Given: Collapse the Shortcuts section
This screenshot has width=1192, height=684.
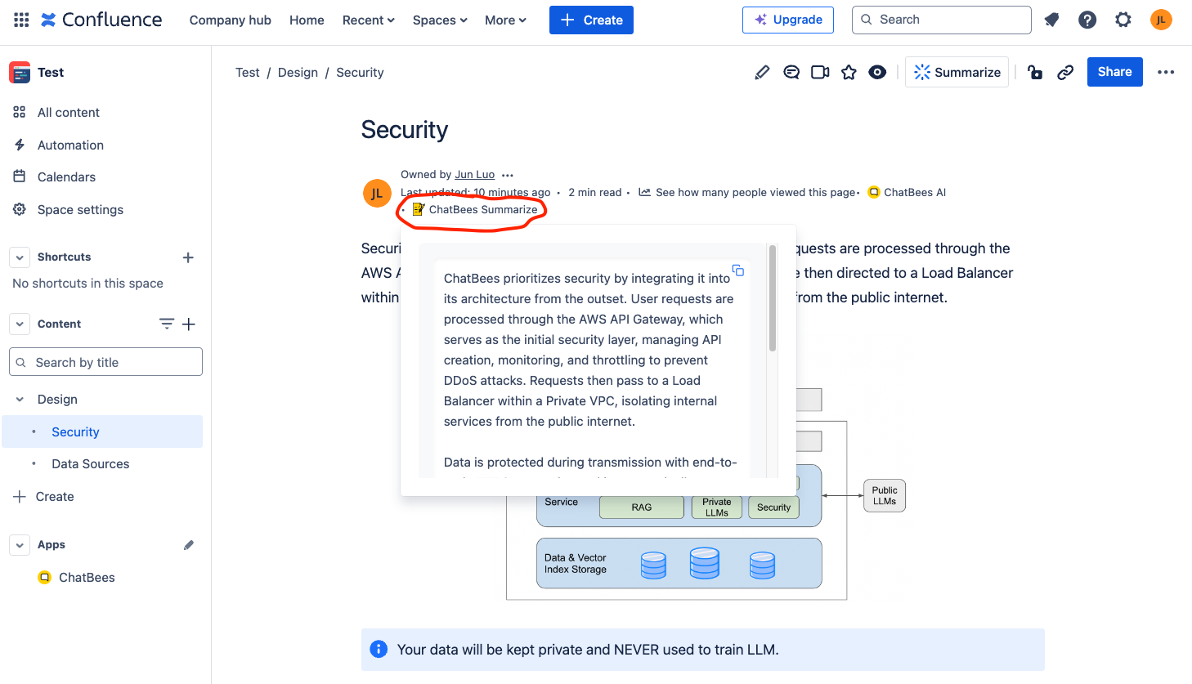Looking at the screenshot, I should point(20,257).
